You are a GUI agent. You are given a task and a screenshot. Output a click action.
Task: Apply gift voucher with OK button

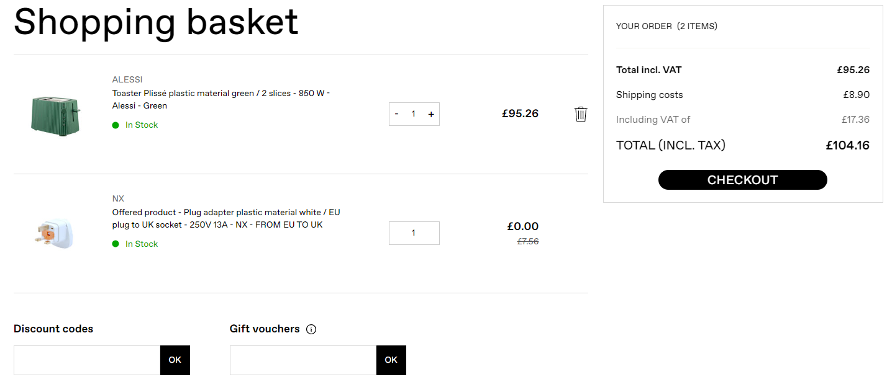pos(391,360)
